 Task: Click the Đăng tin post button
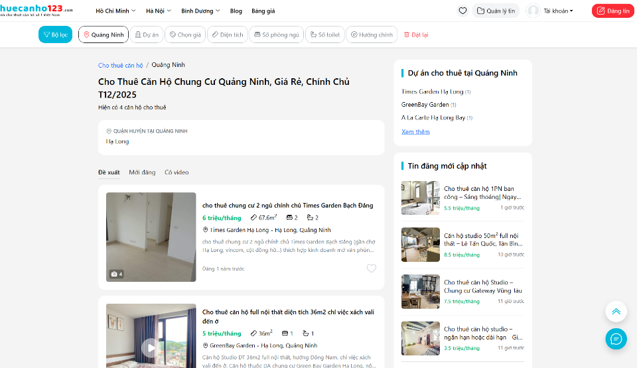click(612, 11)
